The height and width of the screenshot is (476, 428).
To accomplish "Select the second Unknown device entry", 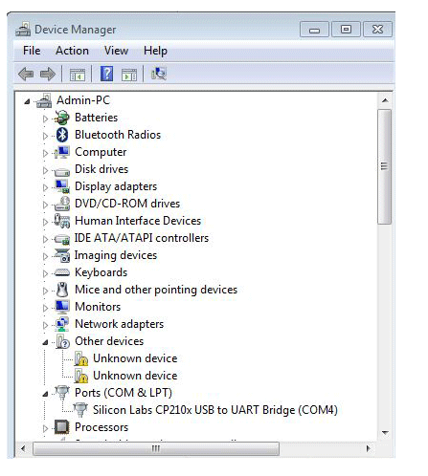I will coord(135,376).
